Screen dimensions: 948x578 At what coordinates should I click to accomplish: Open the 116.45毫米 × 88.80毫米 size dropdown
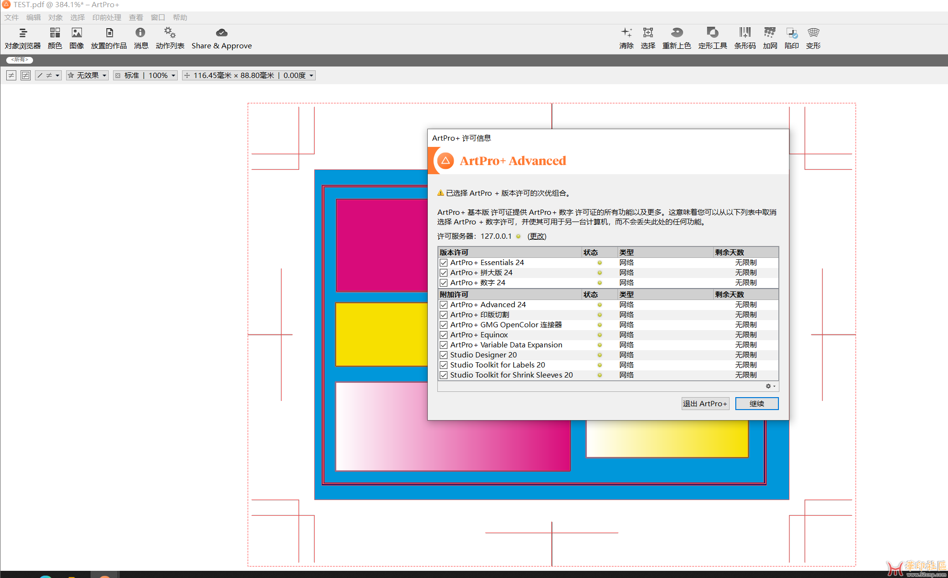[249, 76]
